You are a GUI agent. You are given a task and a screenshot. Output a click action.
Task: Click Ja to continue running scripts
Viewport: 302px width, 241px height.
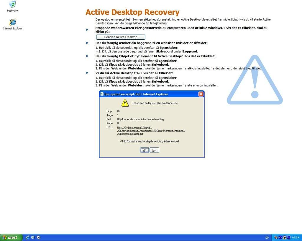(145, 150)
